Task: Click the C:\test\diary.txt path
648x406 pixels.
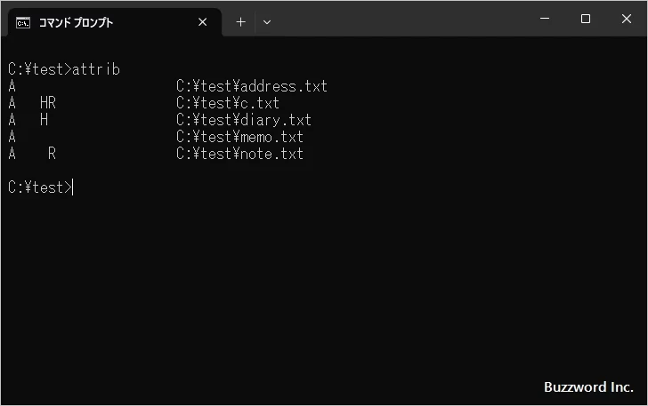Action: pos(244,120)
